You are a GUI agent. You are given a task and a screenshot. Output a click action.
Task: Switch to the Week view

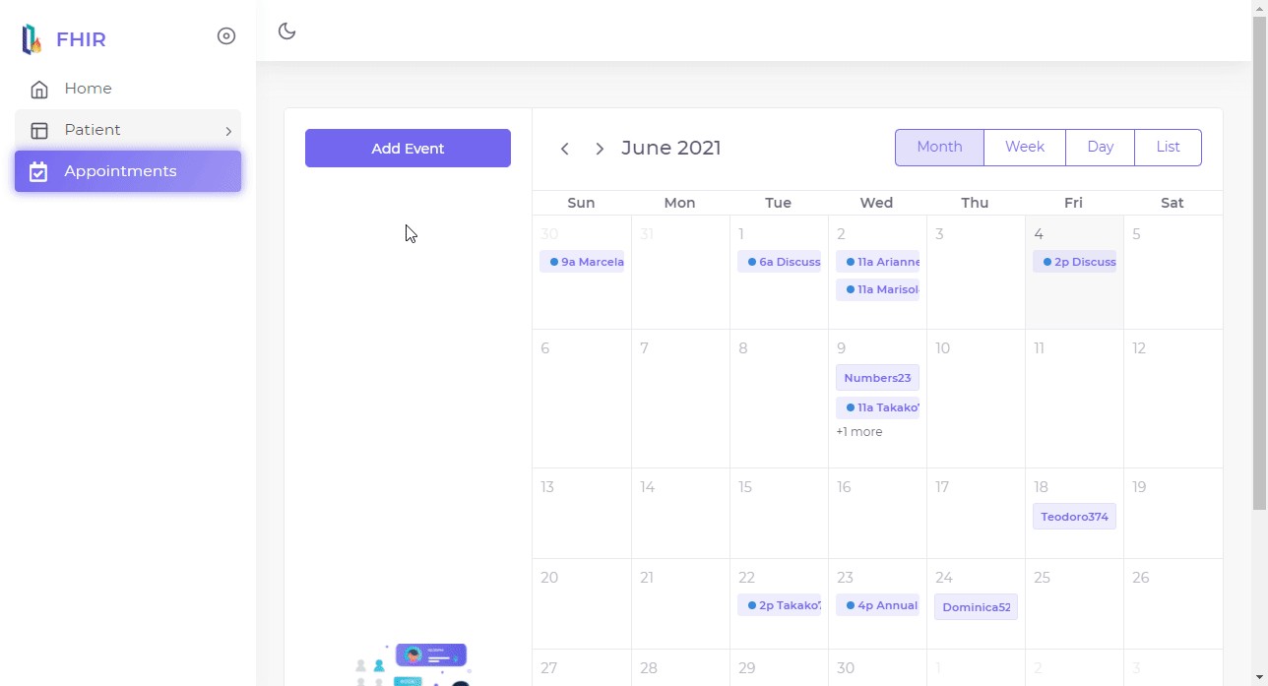click(1024, 148)
